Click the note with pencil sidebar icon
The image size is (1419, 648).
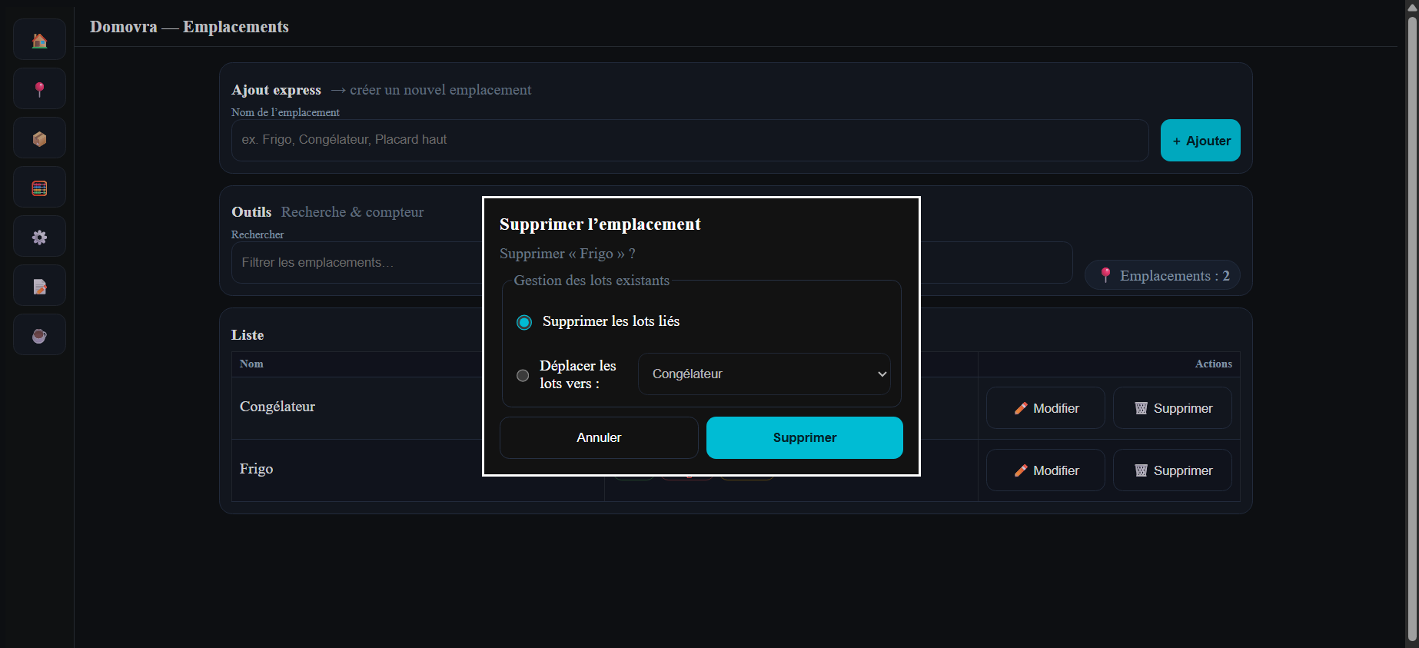pos(39,286)
